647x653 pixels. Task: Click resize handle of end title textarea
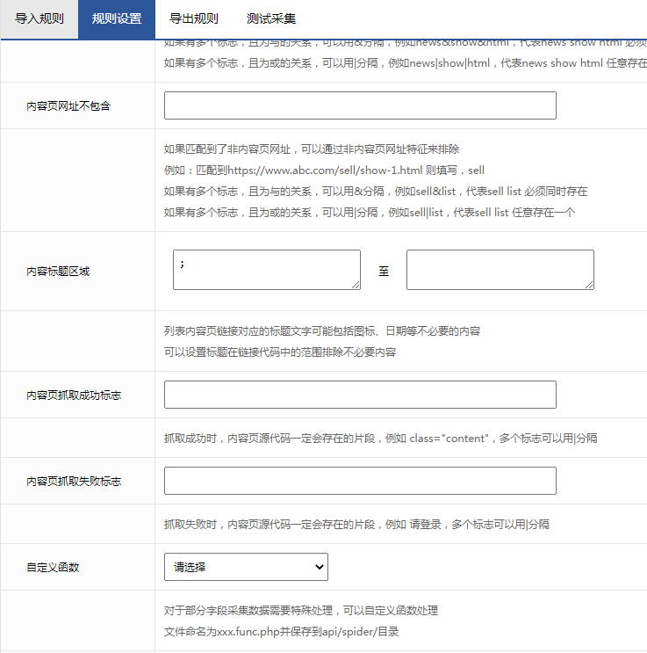tap(589, 284)
